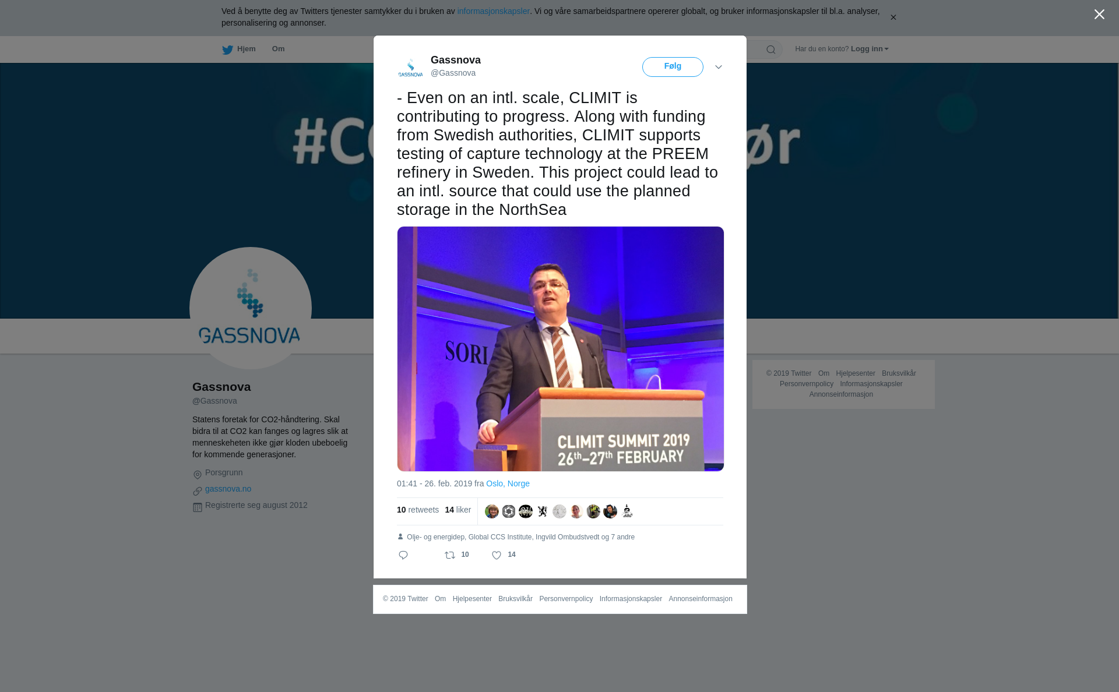Viewport: 1119px width, 692px height.
Task: Close the tweet overlay with the X
Action: [1099, 15]
